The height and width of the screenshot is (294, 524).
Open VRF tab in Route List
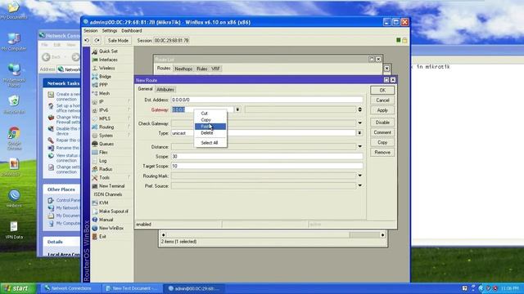pos(215,69)
